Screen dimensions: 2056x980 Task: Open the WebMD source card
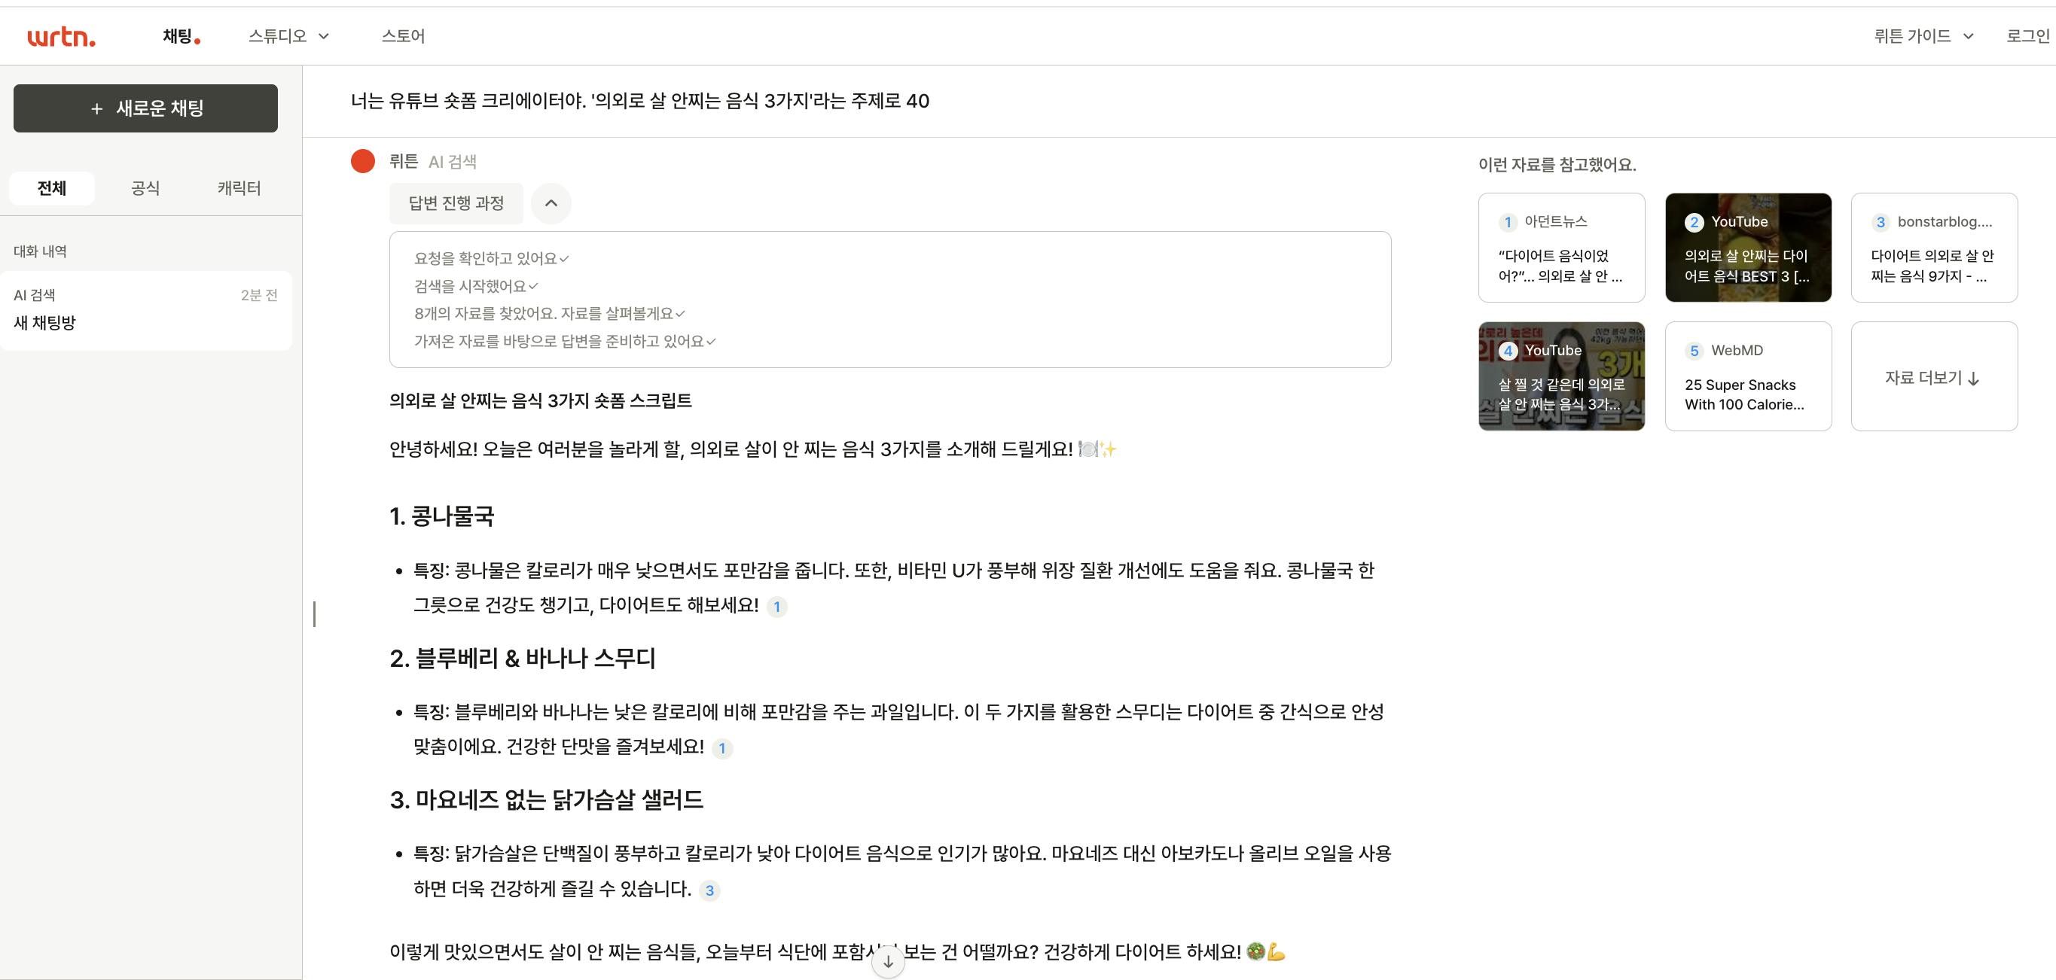tap(1748, 376)
